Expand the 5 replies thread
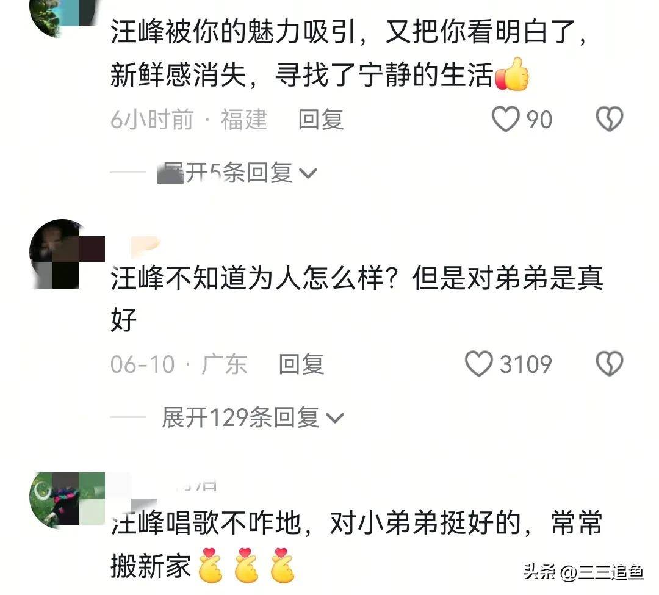The image size is (659, 595). 237,173
